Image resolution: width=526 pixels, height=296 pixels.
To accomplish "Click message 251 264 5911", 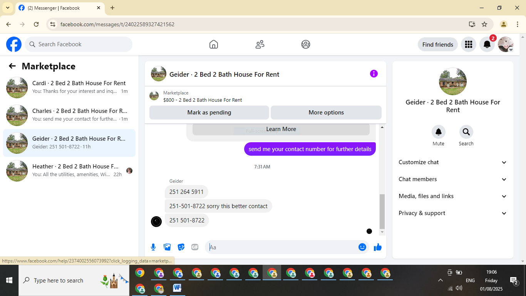I will [x=186, y=192].
